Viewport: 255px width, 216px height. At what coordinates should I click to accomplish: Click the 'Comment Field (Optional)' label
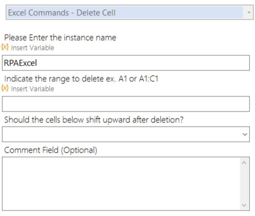pos(51,150)
